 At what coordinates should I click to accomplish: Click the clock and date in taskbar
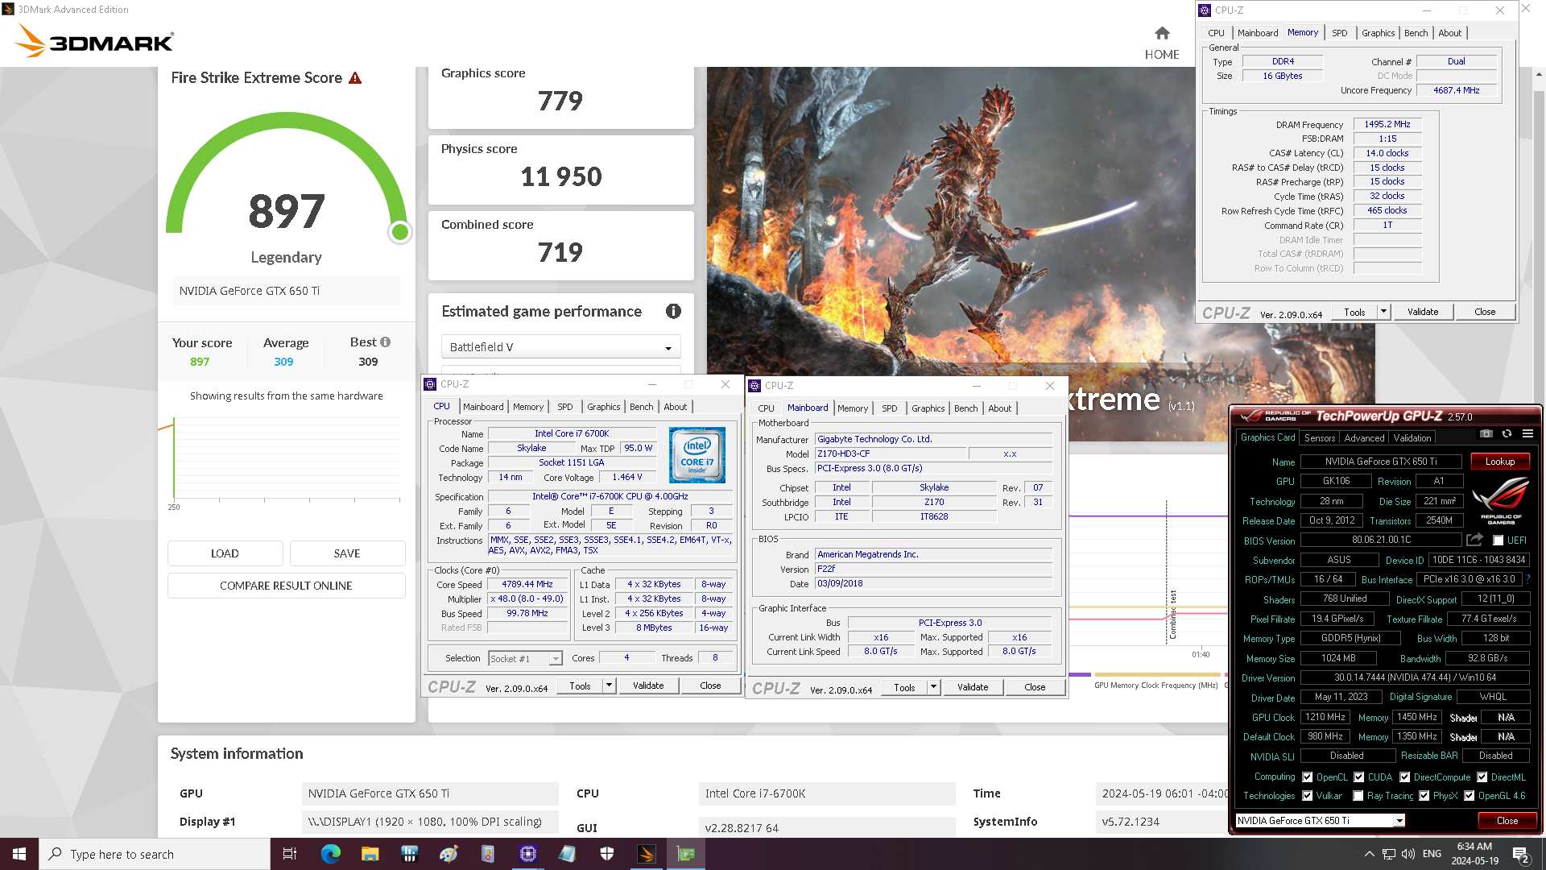(1474, 854)
